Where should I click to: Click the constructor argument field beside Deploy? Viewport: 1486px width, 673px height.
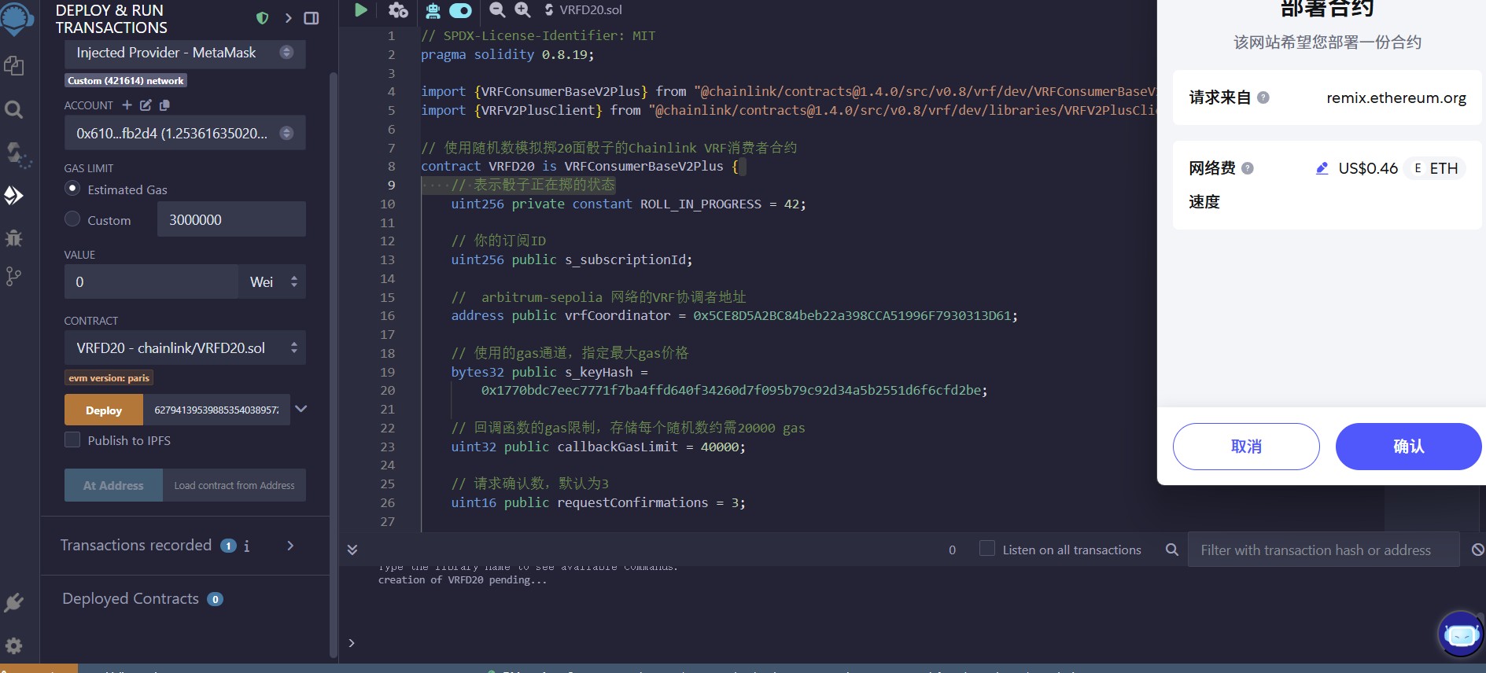click(x=216, y=410)
